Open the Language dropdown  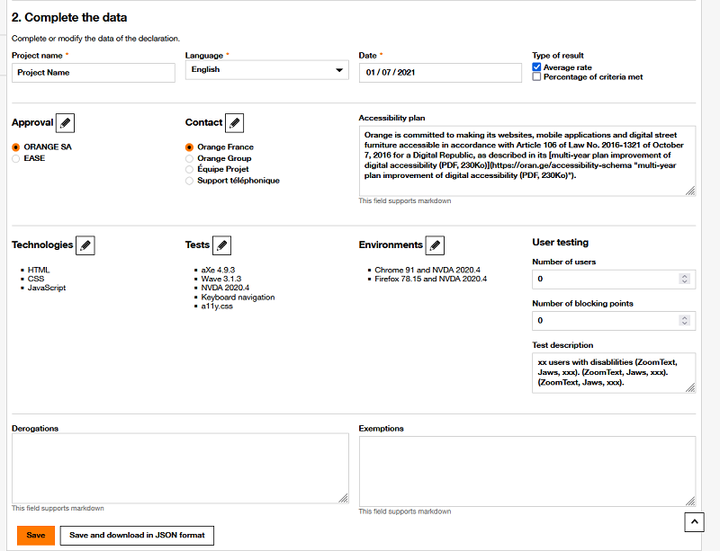pos(265,70)
